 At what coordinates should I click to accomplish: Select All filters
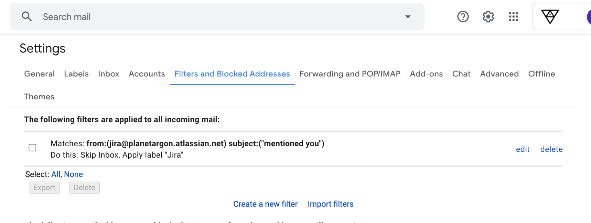click(55, 174)
